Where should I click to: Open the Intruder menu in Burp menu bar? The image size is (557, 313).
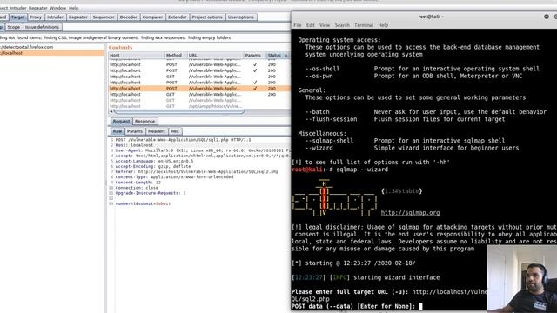tap(18, 8)
